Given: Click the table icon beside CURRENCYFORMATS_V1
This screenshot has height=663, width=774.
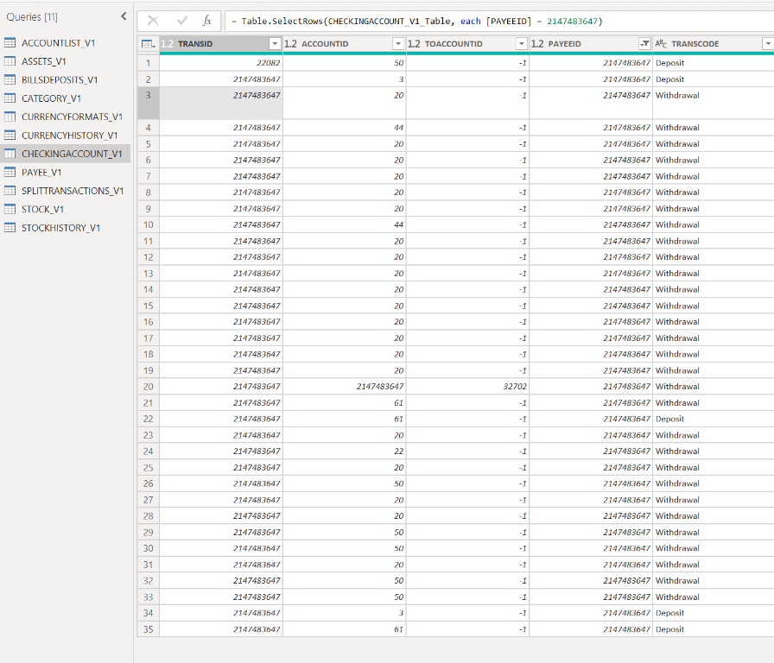Looking at the screenshot, I should pyautogui.click(x=10, y=117).
